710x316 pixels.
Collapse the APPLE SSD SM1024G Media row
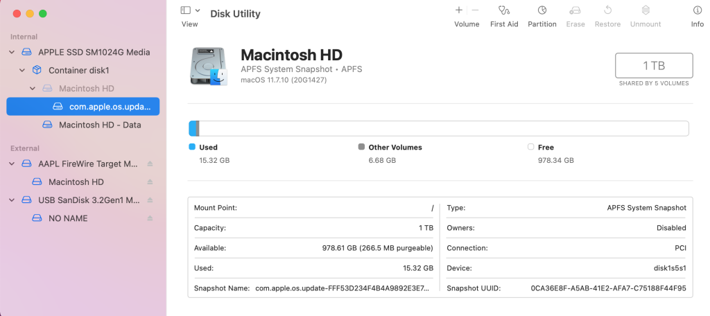coord(12,53)
